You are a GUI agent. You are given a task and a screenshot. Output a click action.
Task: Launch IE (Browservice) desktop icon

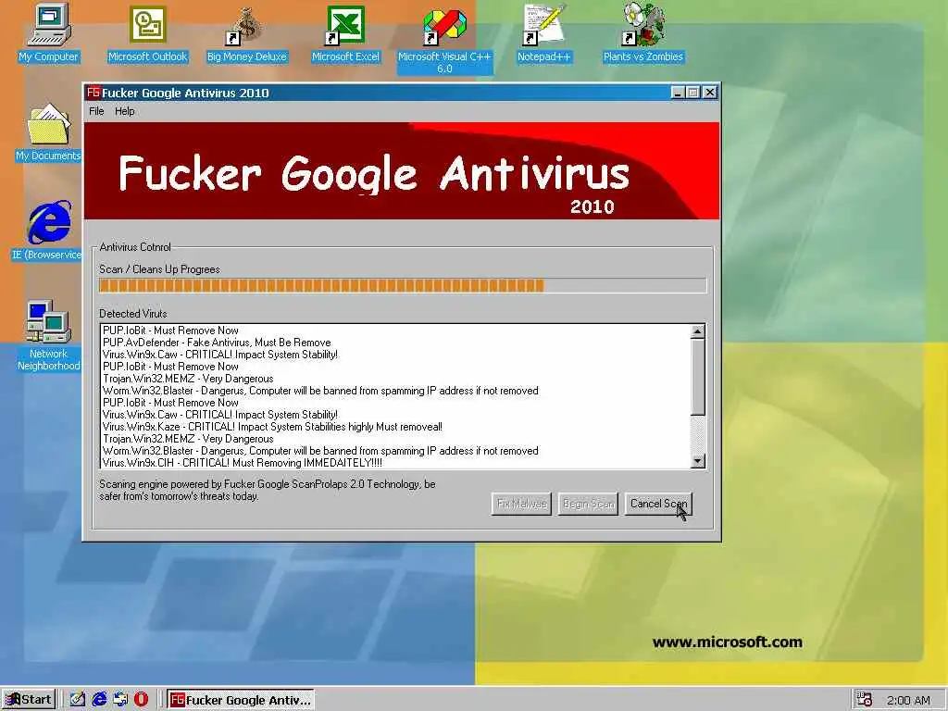click(48, 231)
